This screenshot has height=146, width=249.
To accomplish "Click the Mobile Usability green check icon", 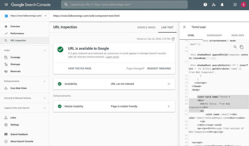I will coord(60,106).
